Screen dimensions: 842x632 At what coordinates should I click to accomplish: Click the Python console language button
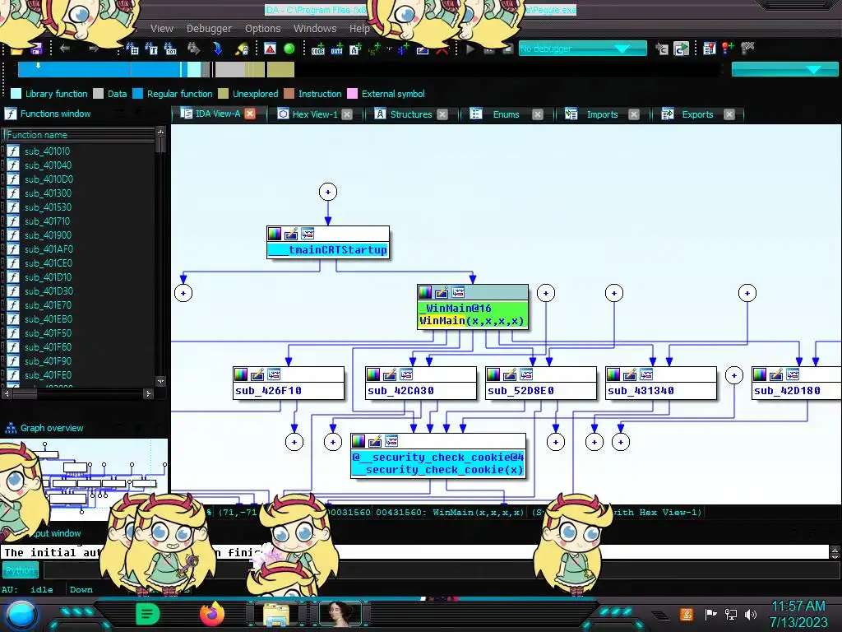pos(20,570)
